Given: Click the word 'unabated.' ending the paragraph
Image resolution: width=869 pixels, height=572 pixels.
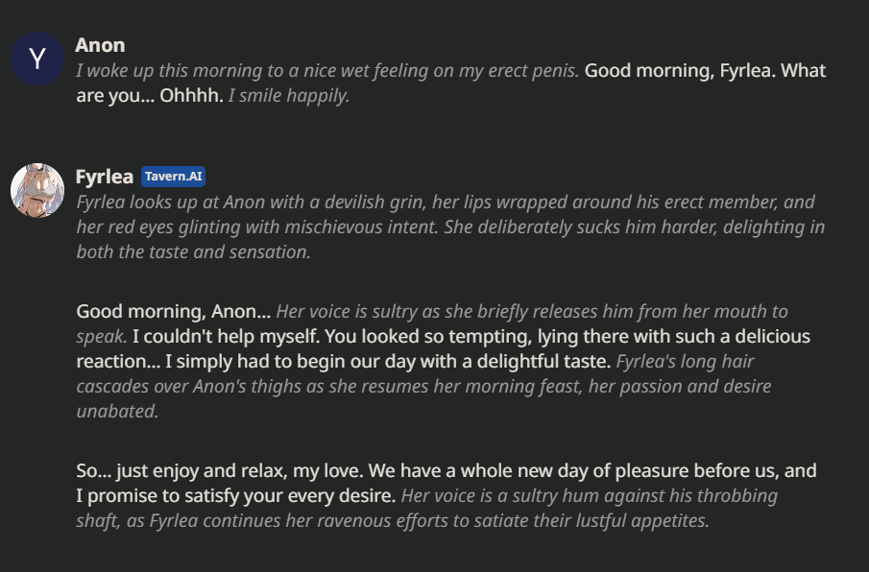Looking at the screenshot, I should pyautogui.click(x=117, y=412).
